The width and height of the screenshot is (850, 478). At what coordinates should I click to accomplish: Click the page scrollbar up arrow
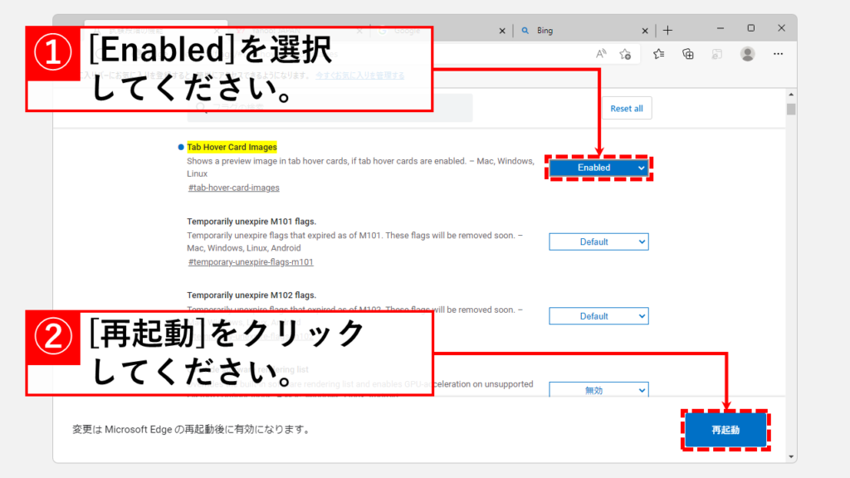(x=791, y=95)
